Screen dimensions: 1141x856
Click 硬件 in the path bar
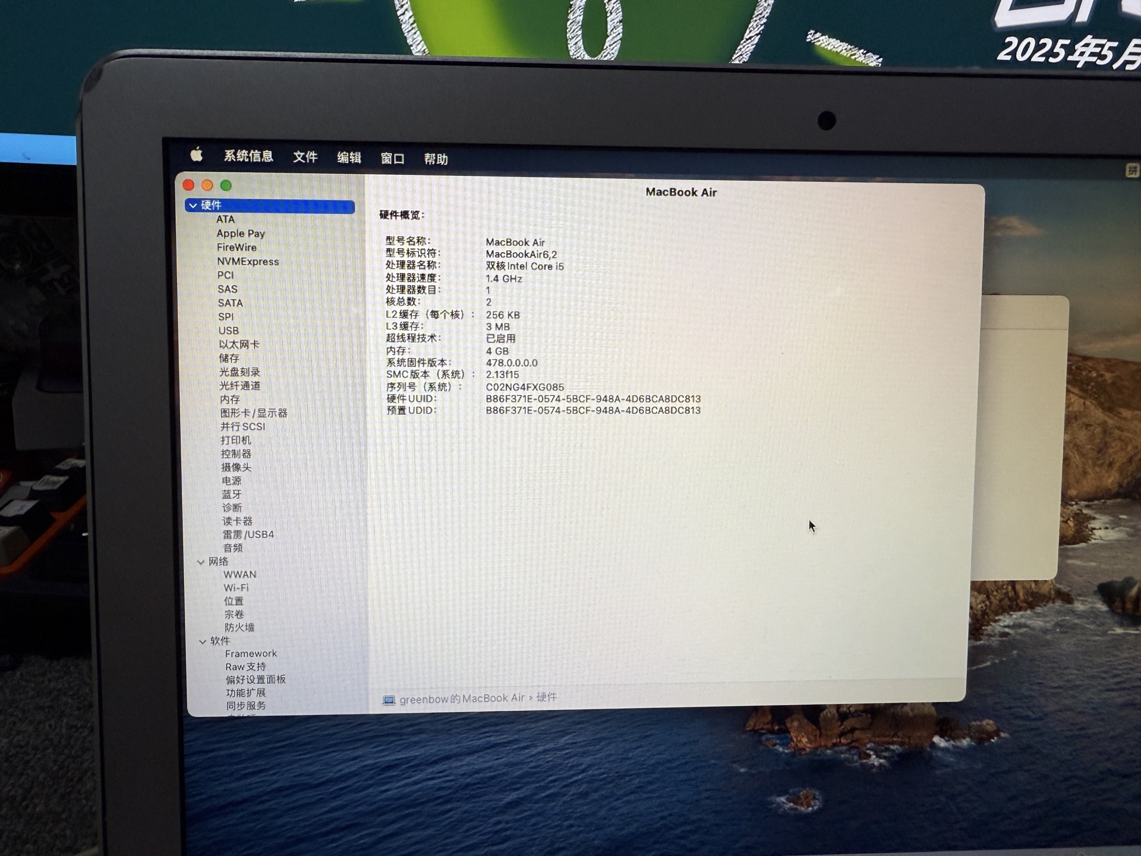point(547,697)
